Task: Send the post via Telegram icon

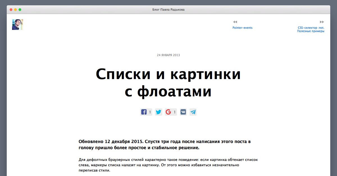Action: coord(193,112)
